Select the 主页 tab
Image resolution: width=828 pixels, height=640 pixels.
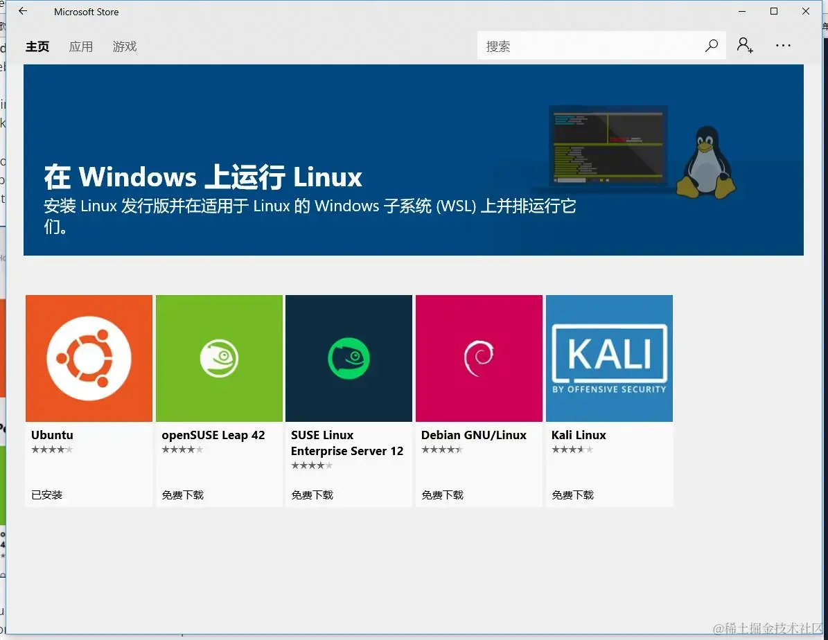37,46
